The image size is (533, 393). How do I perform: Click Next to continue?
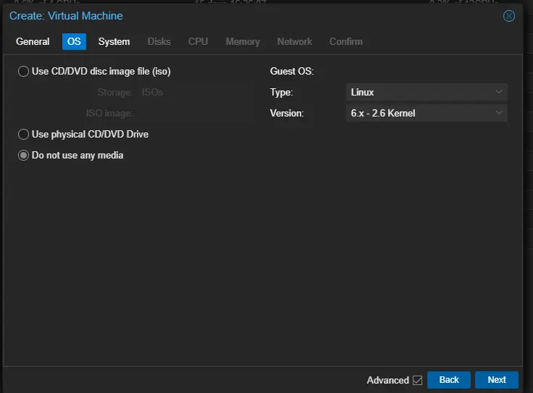[496, 380]
